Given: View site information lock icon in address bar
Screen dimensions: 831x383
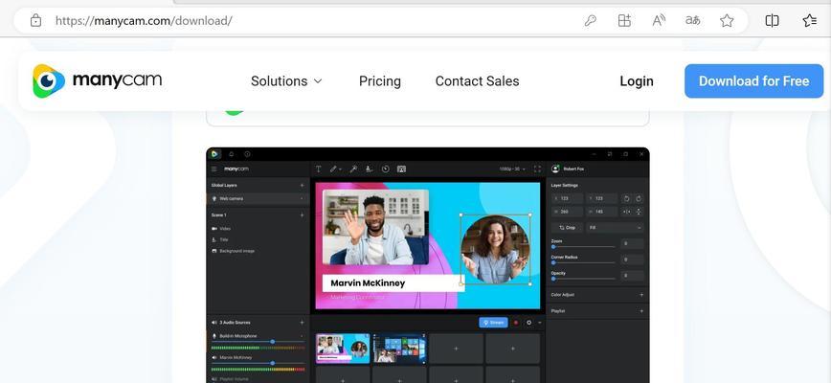Looking at the screenshot, I should [35, 21].
